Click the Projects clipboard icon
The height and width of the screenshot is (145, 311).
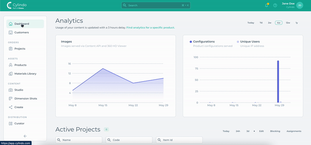11,49
